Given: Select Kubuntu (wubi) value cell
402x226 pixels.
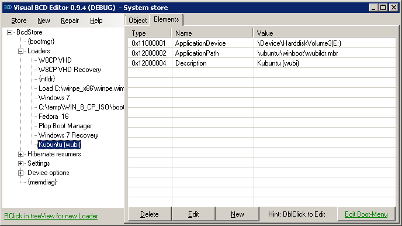Looking at the screenshot, I should [325, 63].
